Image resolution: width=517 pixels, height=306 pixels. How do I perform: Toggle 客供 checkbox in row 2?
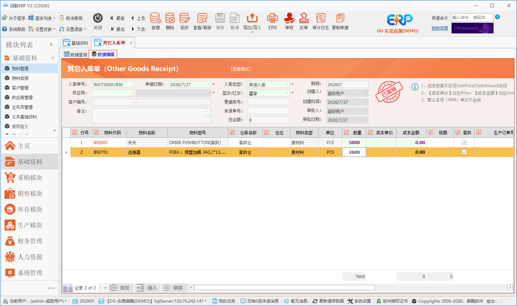click(x=464, y=152)
